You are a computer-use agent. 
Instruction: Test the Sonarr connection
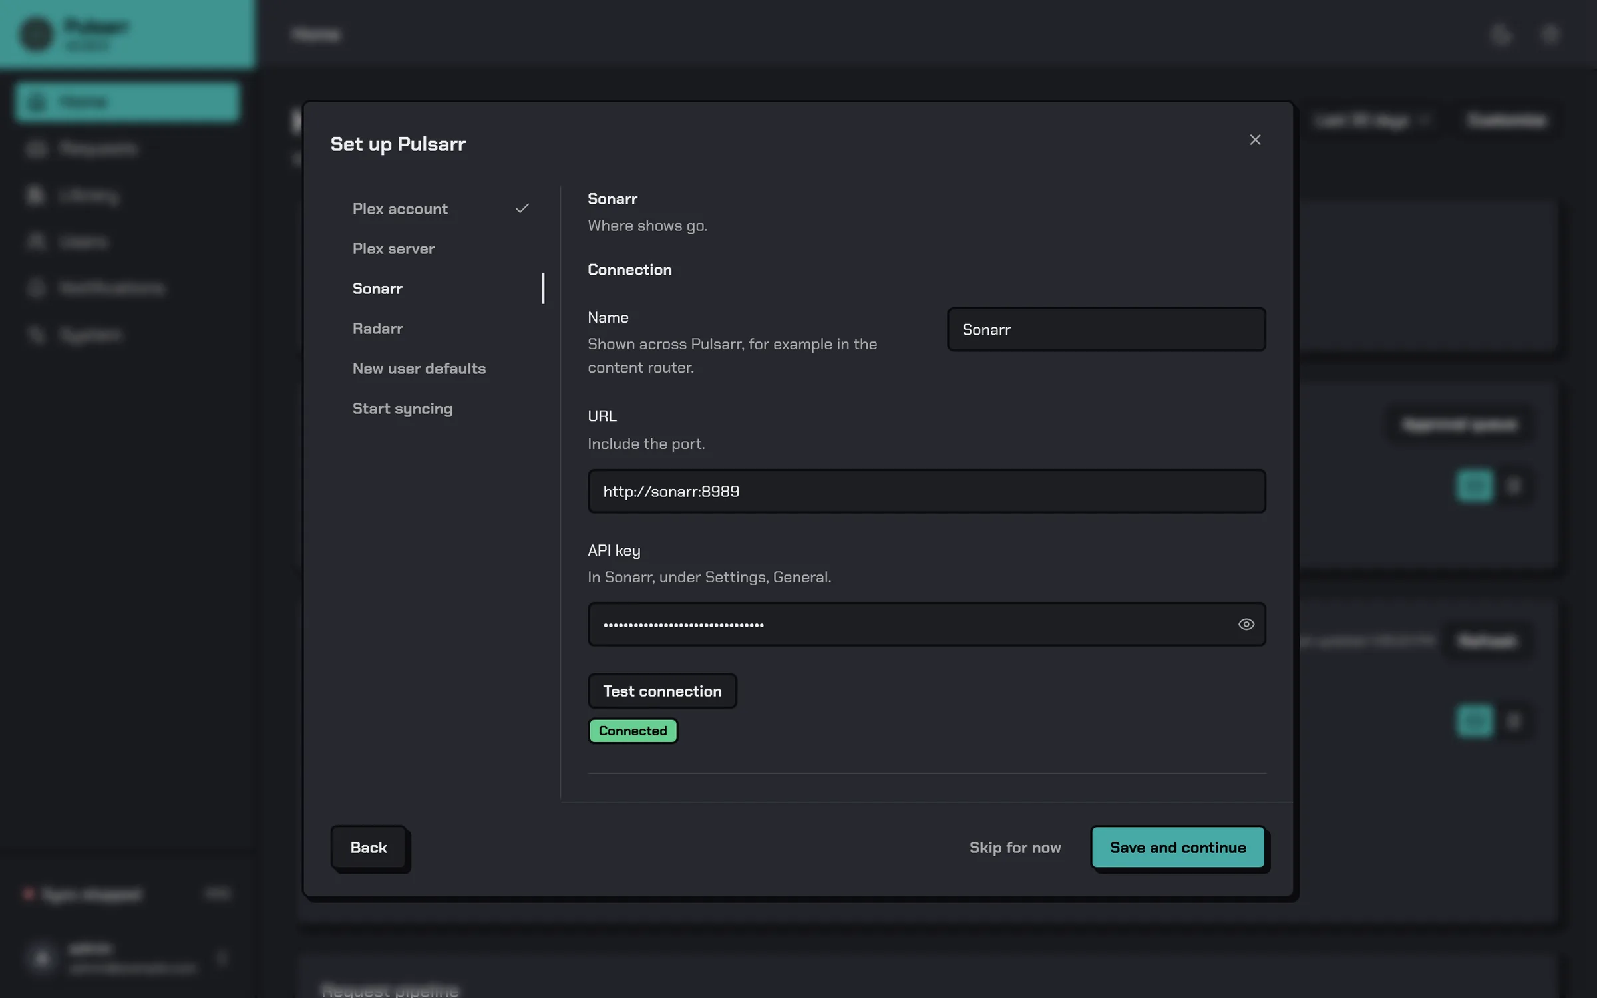tap(662, 691)
